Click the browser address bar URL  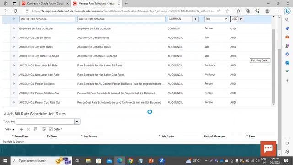pos(123,11)
